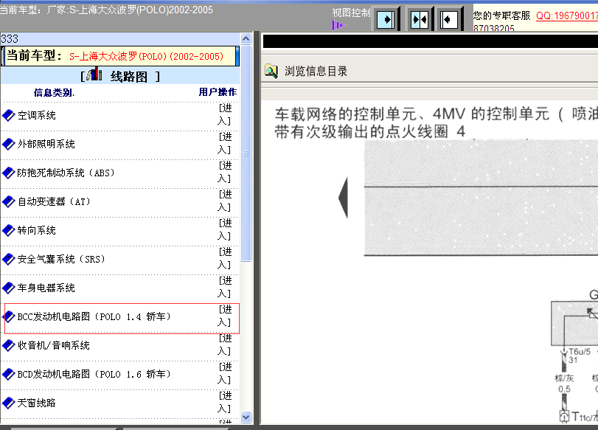Select BCD发动机电路图（POLO 1.6 轿车）text

[x=94, y=374]
